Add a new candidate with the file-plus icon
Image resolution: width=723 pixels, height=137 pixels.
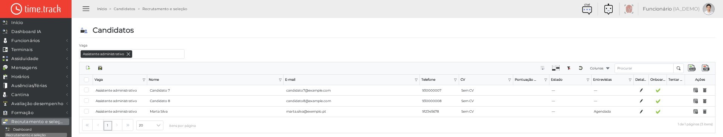click(88, 68)
